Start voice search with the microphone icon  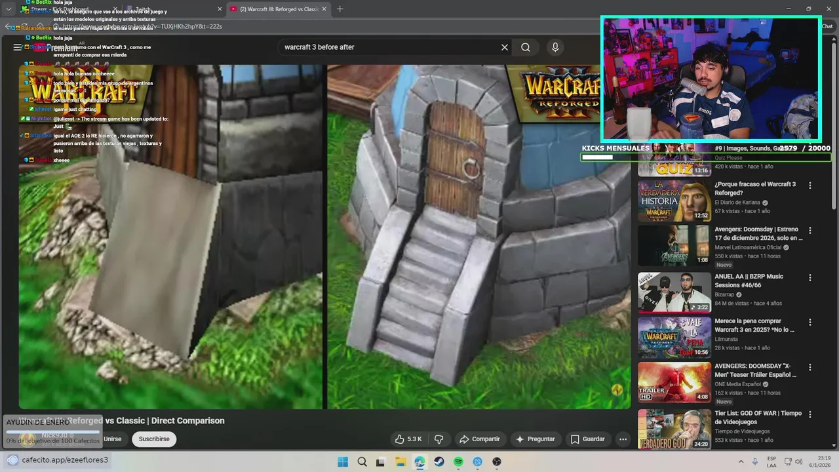pos(555,47)
